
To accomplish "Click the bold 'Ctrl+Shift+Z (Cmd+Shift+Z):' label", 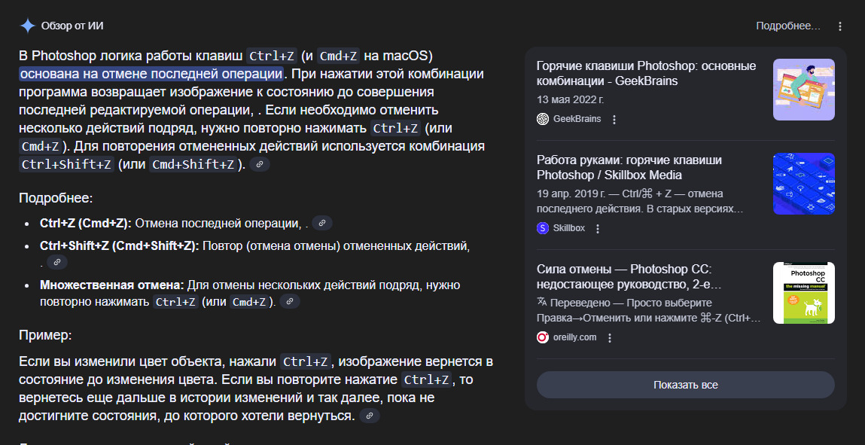I will (119, 246).
